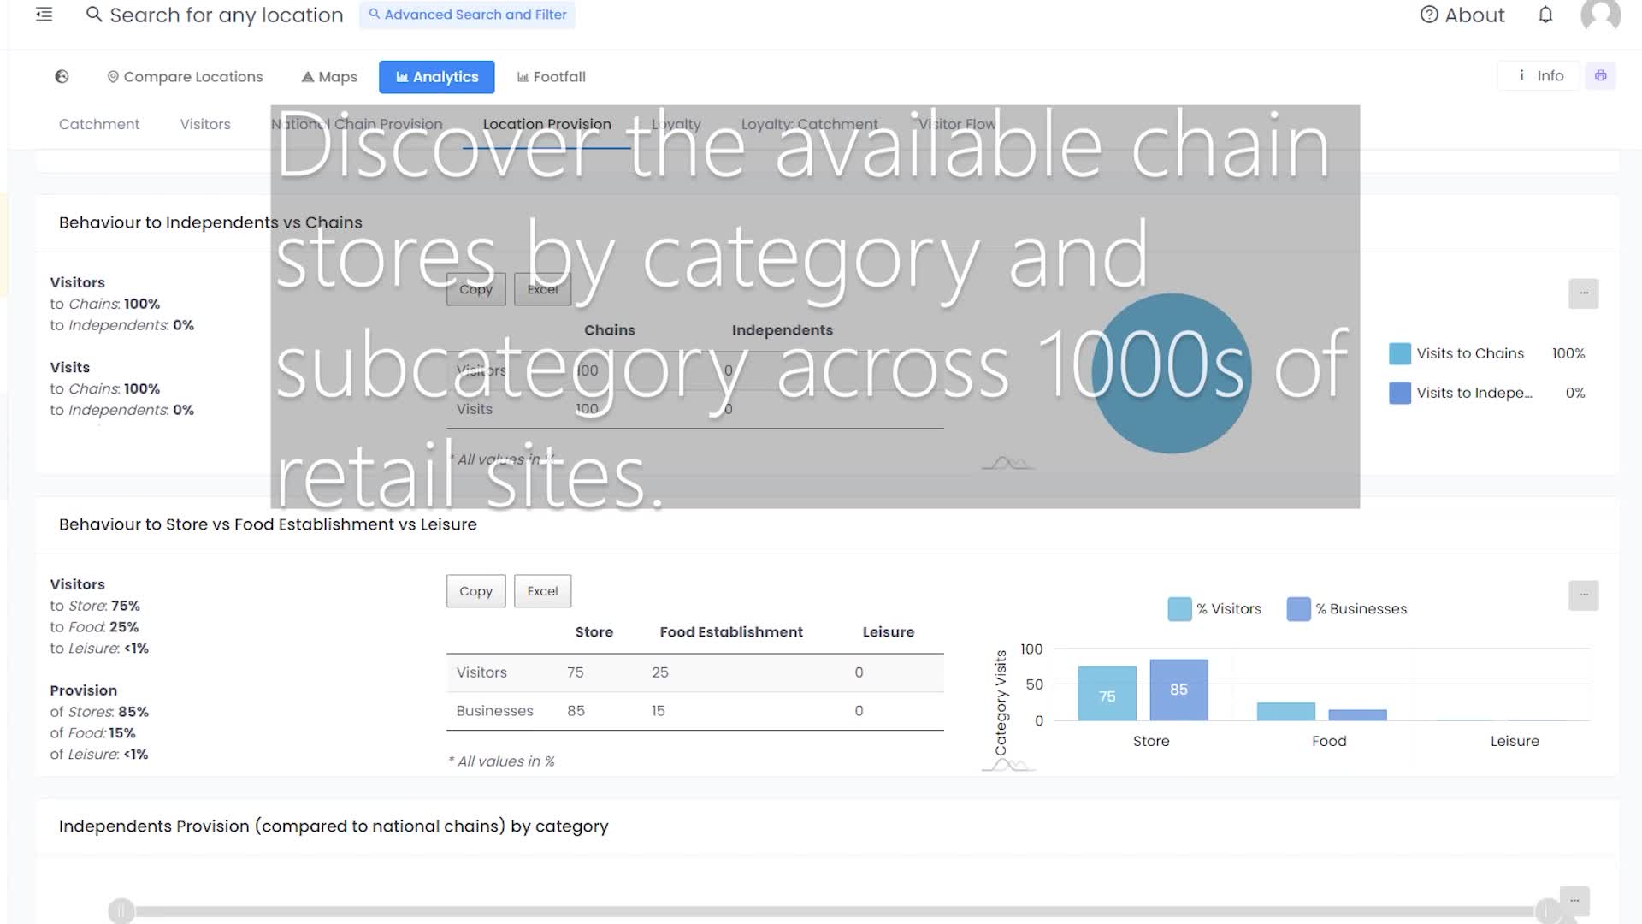Click the Businesses row label
The image size is (1642, 924).
point(494,711)
